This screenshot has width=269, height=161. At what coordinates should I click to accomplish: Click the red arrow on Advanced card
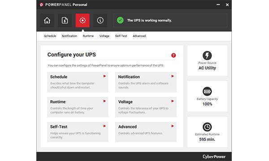click(173, 126)
